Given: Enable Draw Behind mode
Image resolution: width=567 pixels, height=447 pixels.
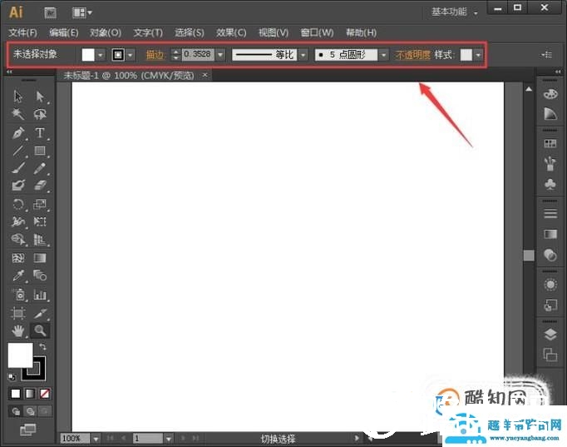Looking at the screenshot, I should [x=31, y=411].
